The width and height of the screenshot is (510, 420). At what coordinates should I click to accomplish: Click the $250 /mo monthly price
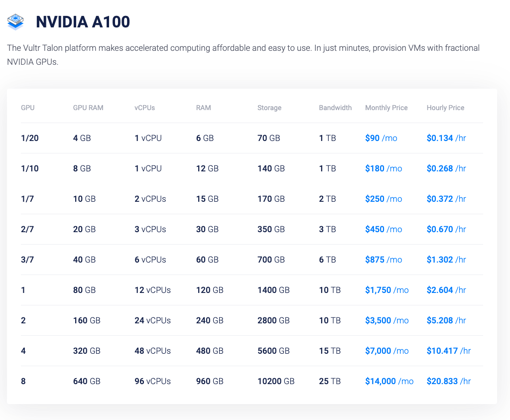pyautogui.click(x=383, y=199)
